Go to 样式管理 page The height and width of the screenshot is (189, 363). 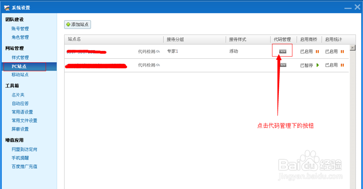click(x=20, y=58)
